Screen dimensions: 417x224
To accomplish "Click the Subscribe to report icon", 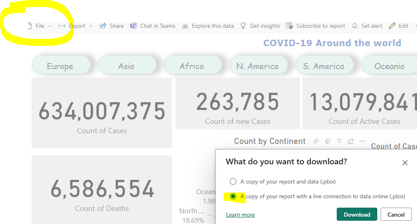I will pos(289,26).
